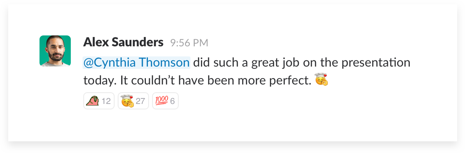
Task: Open Alex Saunders' profile picture
Action: click(x=55, y=51)
